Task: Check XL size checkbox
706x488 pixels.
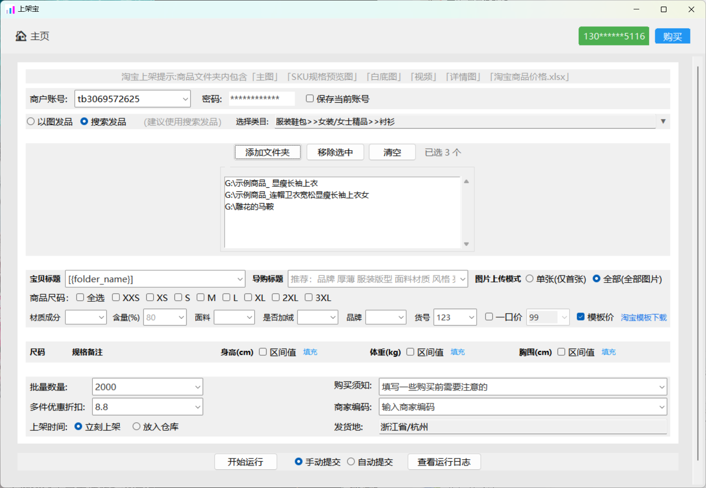Action: [x=248, y=297]
